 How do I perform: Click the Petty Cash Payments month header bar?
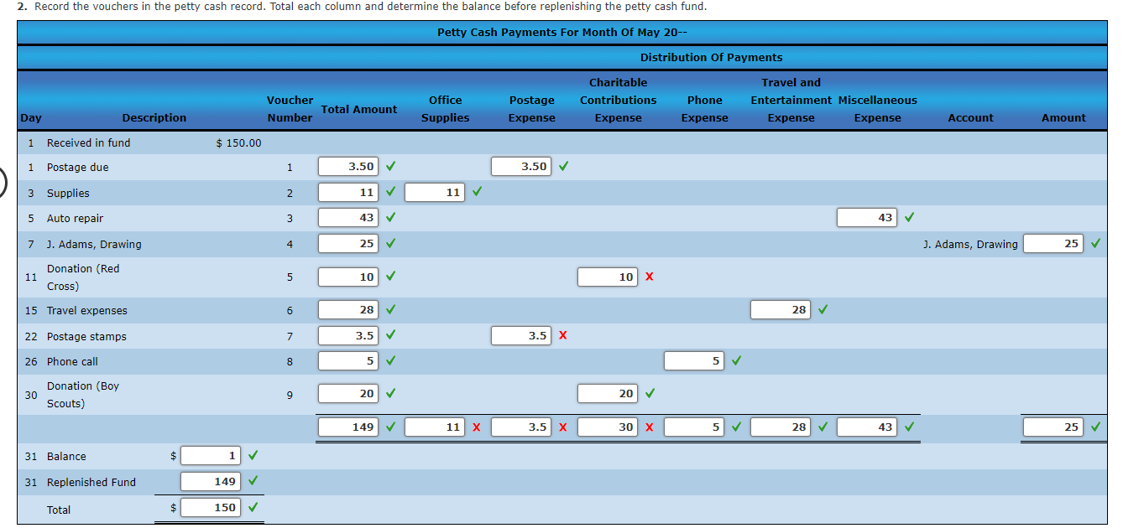pyautogui.click(x=561, y=32)
